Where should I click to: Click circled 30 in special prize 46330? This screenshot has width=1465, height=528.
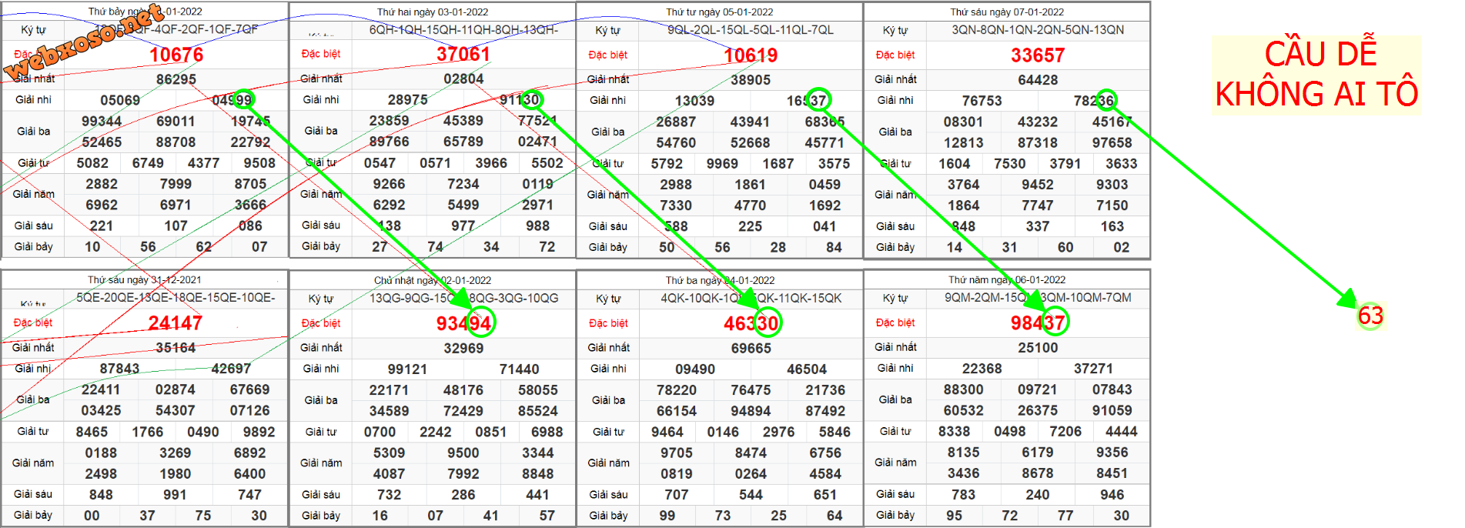pos(768,322)
